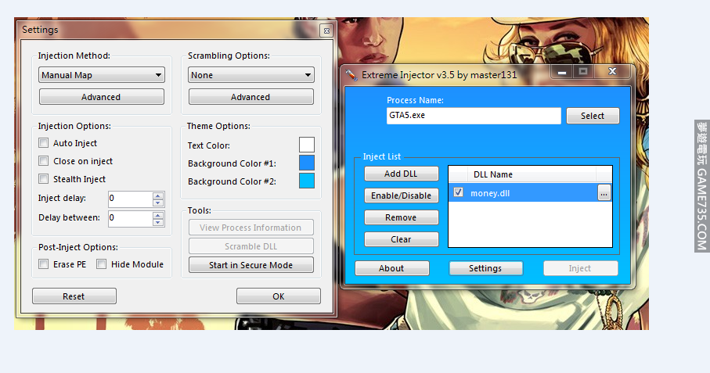Click the Add DLL button
Viewport: 710px width, 373px height.
coord(402,174)
